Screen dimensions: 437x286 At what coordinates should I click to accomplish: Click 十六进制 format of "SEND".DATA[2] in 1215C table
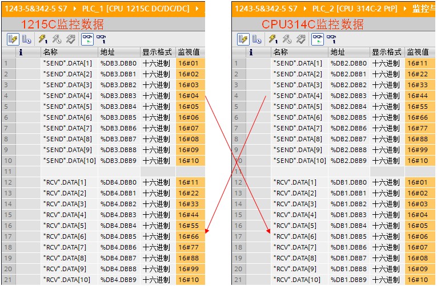[x=158, y=74]
